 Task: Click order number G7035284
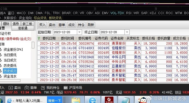pyautogui.click(x=86, y=62)
